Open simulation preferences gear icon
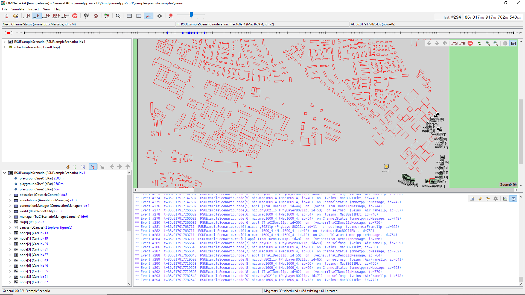525x295 pixels. [x=159, y=16]
